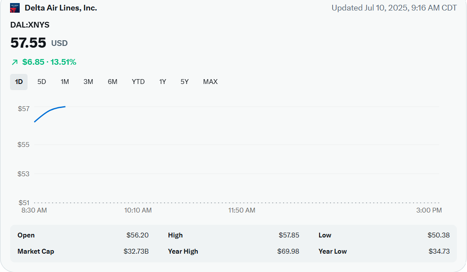The image size is (467, 272).
Task: Switch to the 1M time range
Action: click(x=65, y=82)
